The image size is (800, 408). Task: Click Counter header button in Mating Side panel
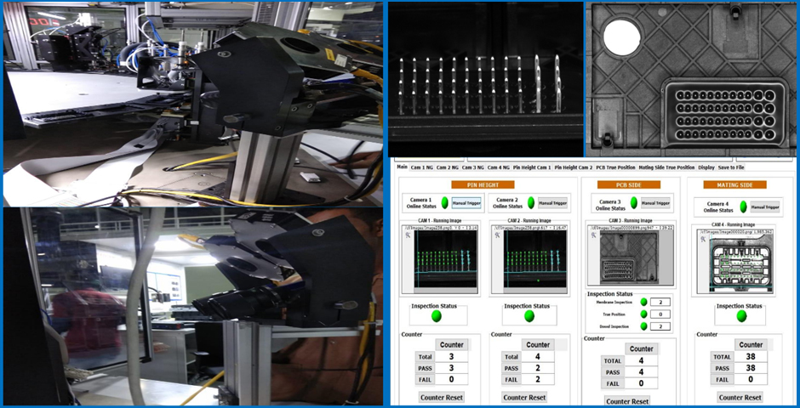tap(751, 345)
